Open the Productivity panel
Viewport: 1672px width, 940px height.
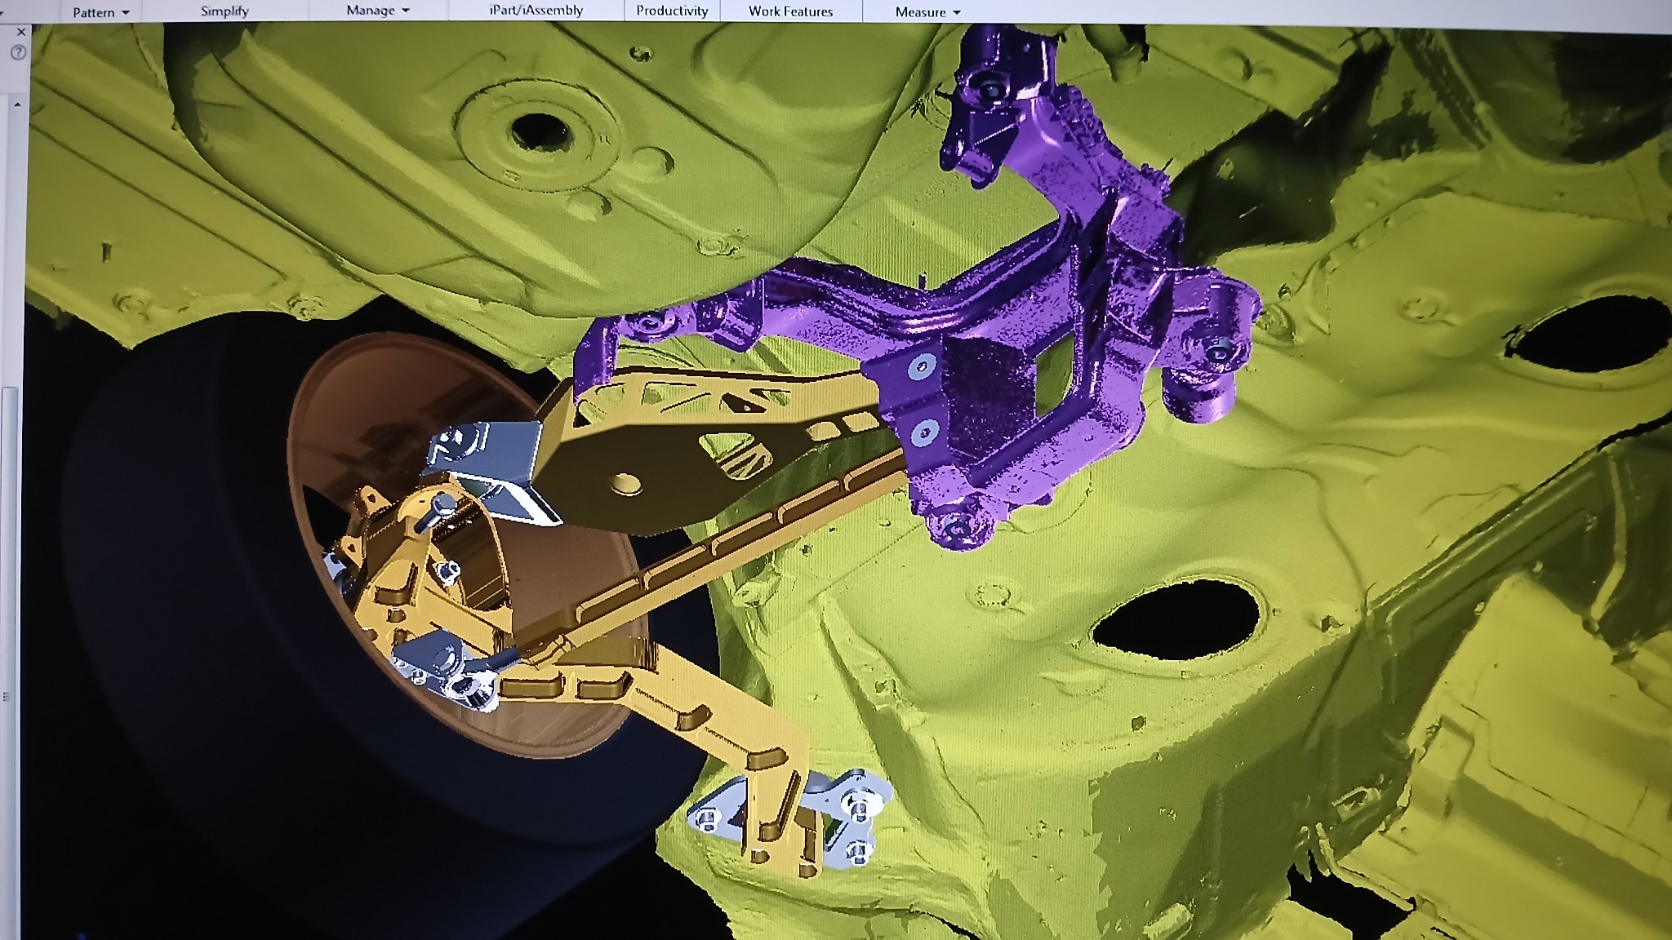click(672, 11)
